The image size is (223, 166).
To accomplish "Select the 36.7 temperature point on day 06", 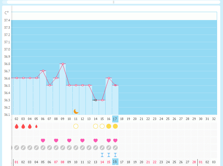I will click(43, 71).
